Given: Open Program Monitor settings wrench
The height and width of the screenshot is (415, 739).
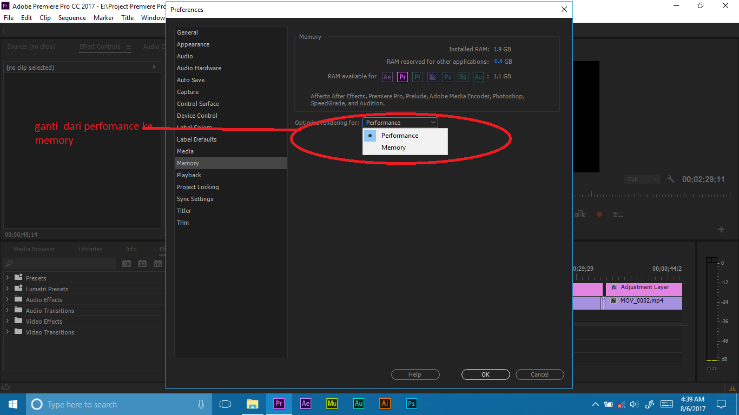Looking at the screenshot, I should [671, 179].
